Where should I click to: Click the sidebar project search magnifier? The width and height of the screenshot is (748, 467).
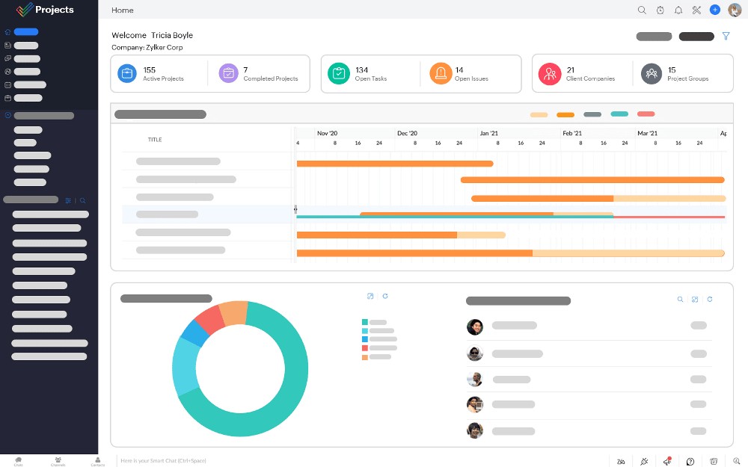82,200
